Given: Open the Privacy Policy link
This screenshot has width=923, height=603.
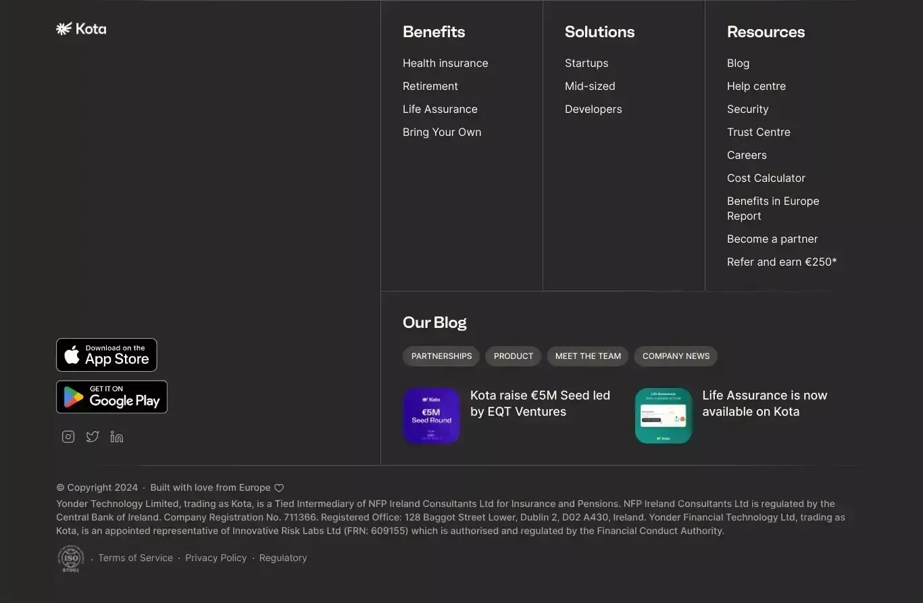Looking at the screenshot, I should click(x=216, y=558).
